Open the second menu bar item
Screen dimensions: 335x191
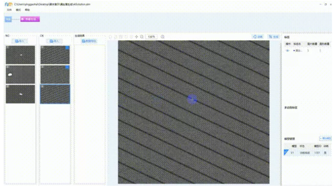(18, 10)
